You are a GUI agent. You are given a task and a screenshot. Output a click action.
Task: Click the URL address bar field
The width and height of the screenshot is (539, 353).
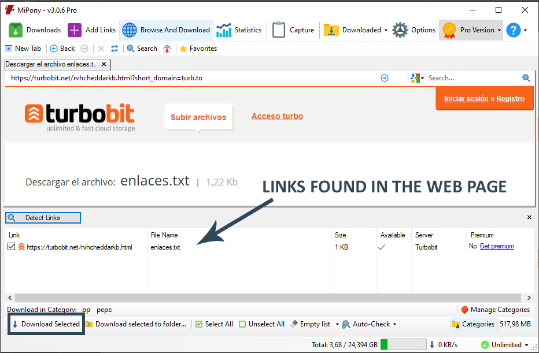pyautogui.click(x=191, y=78)
